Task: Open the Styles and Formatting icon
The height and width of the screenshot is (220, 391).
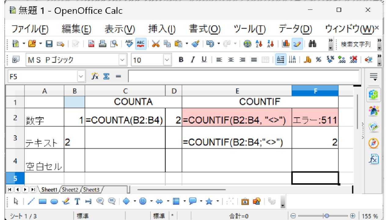Action: 16,60
